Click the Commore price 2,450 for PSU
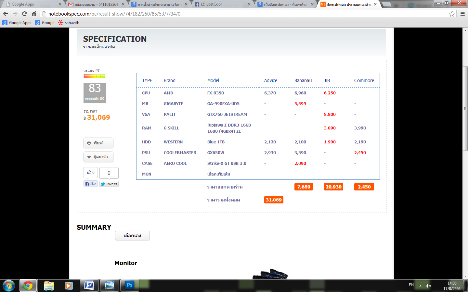Image resolution: width=468 pixels, height=292 pixels. [360, 153]
